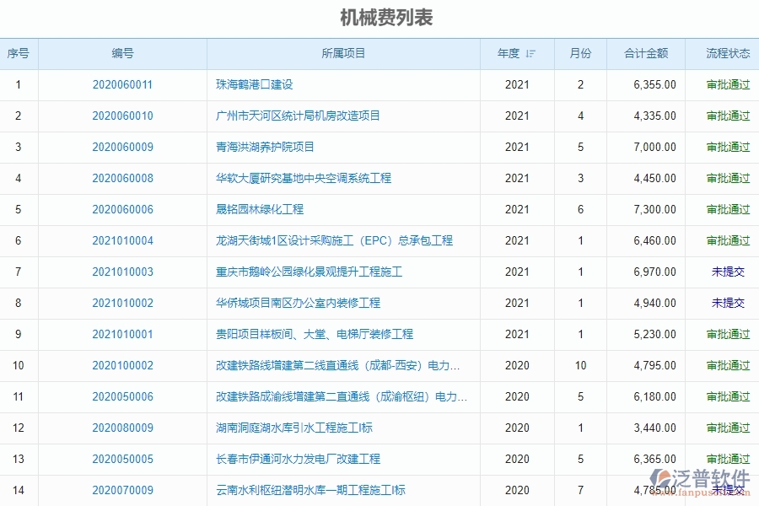This screenshot has width=759, height=506.
Task: Click 编号 2021010001 for 贵阳项目样板间 row
Action: pos(121,334)
